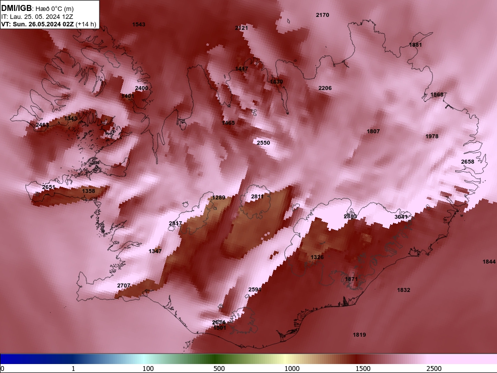The height and width of the screenshot is (373, 497).
Task: Click the map value 1289
Action: click(219, 197)
